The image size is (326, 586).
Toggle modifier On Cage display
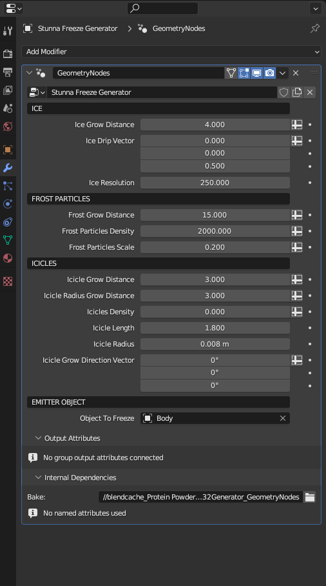pyautogui.click(x=231, y=73)
